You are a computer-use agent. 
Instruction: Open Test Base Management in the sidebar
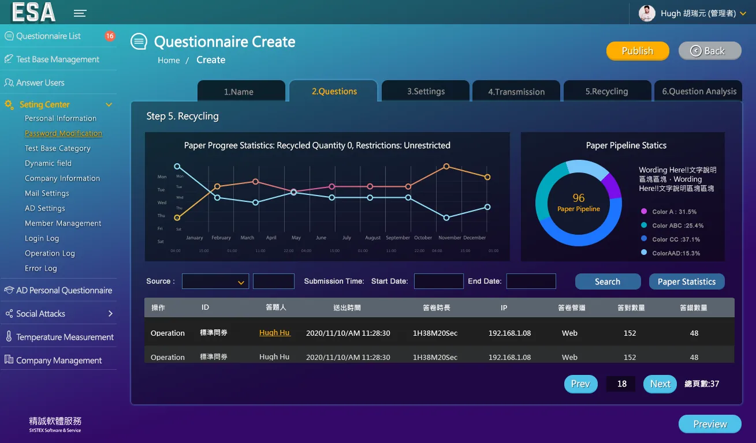pos(58,59)
